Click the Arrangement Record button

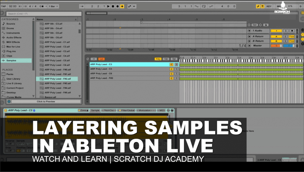click(x=117, y=6)
